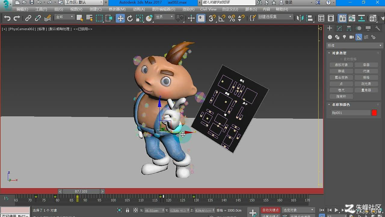Open the 渲染(R) menu

pos(188,9)
